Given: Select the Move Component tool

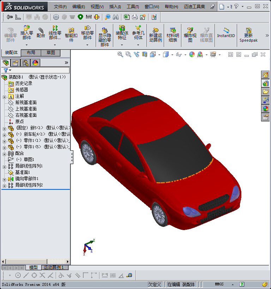Looking at the screenshot, I should tap(88, 32).
